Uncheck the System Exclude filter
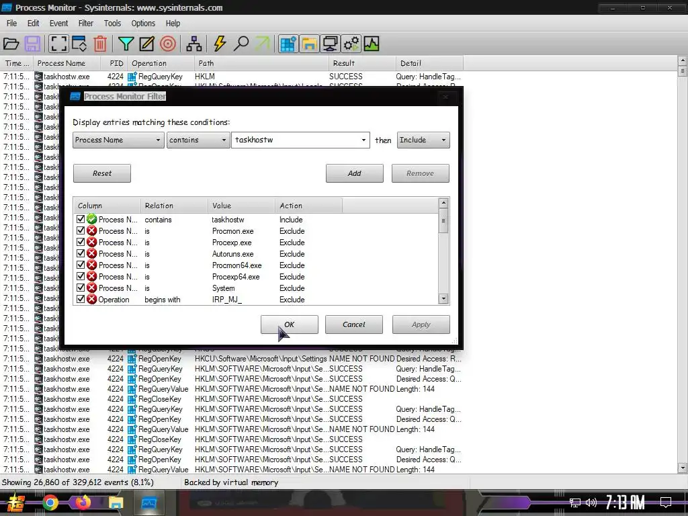The image size is (688, 516). click(x=81, y=288)
